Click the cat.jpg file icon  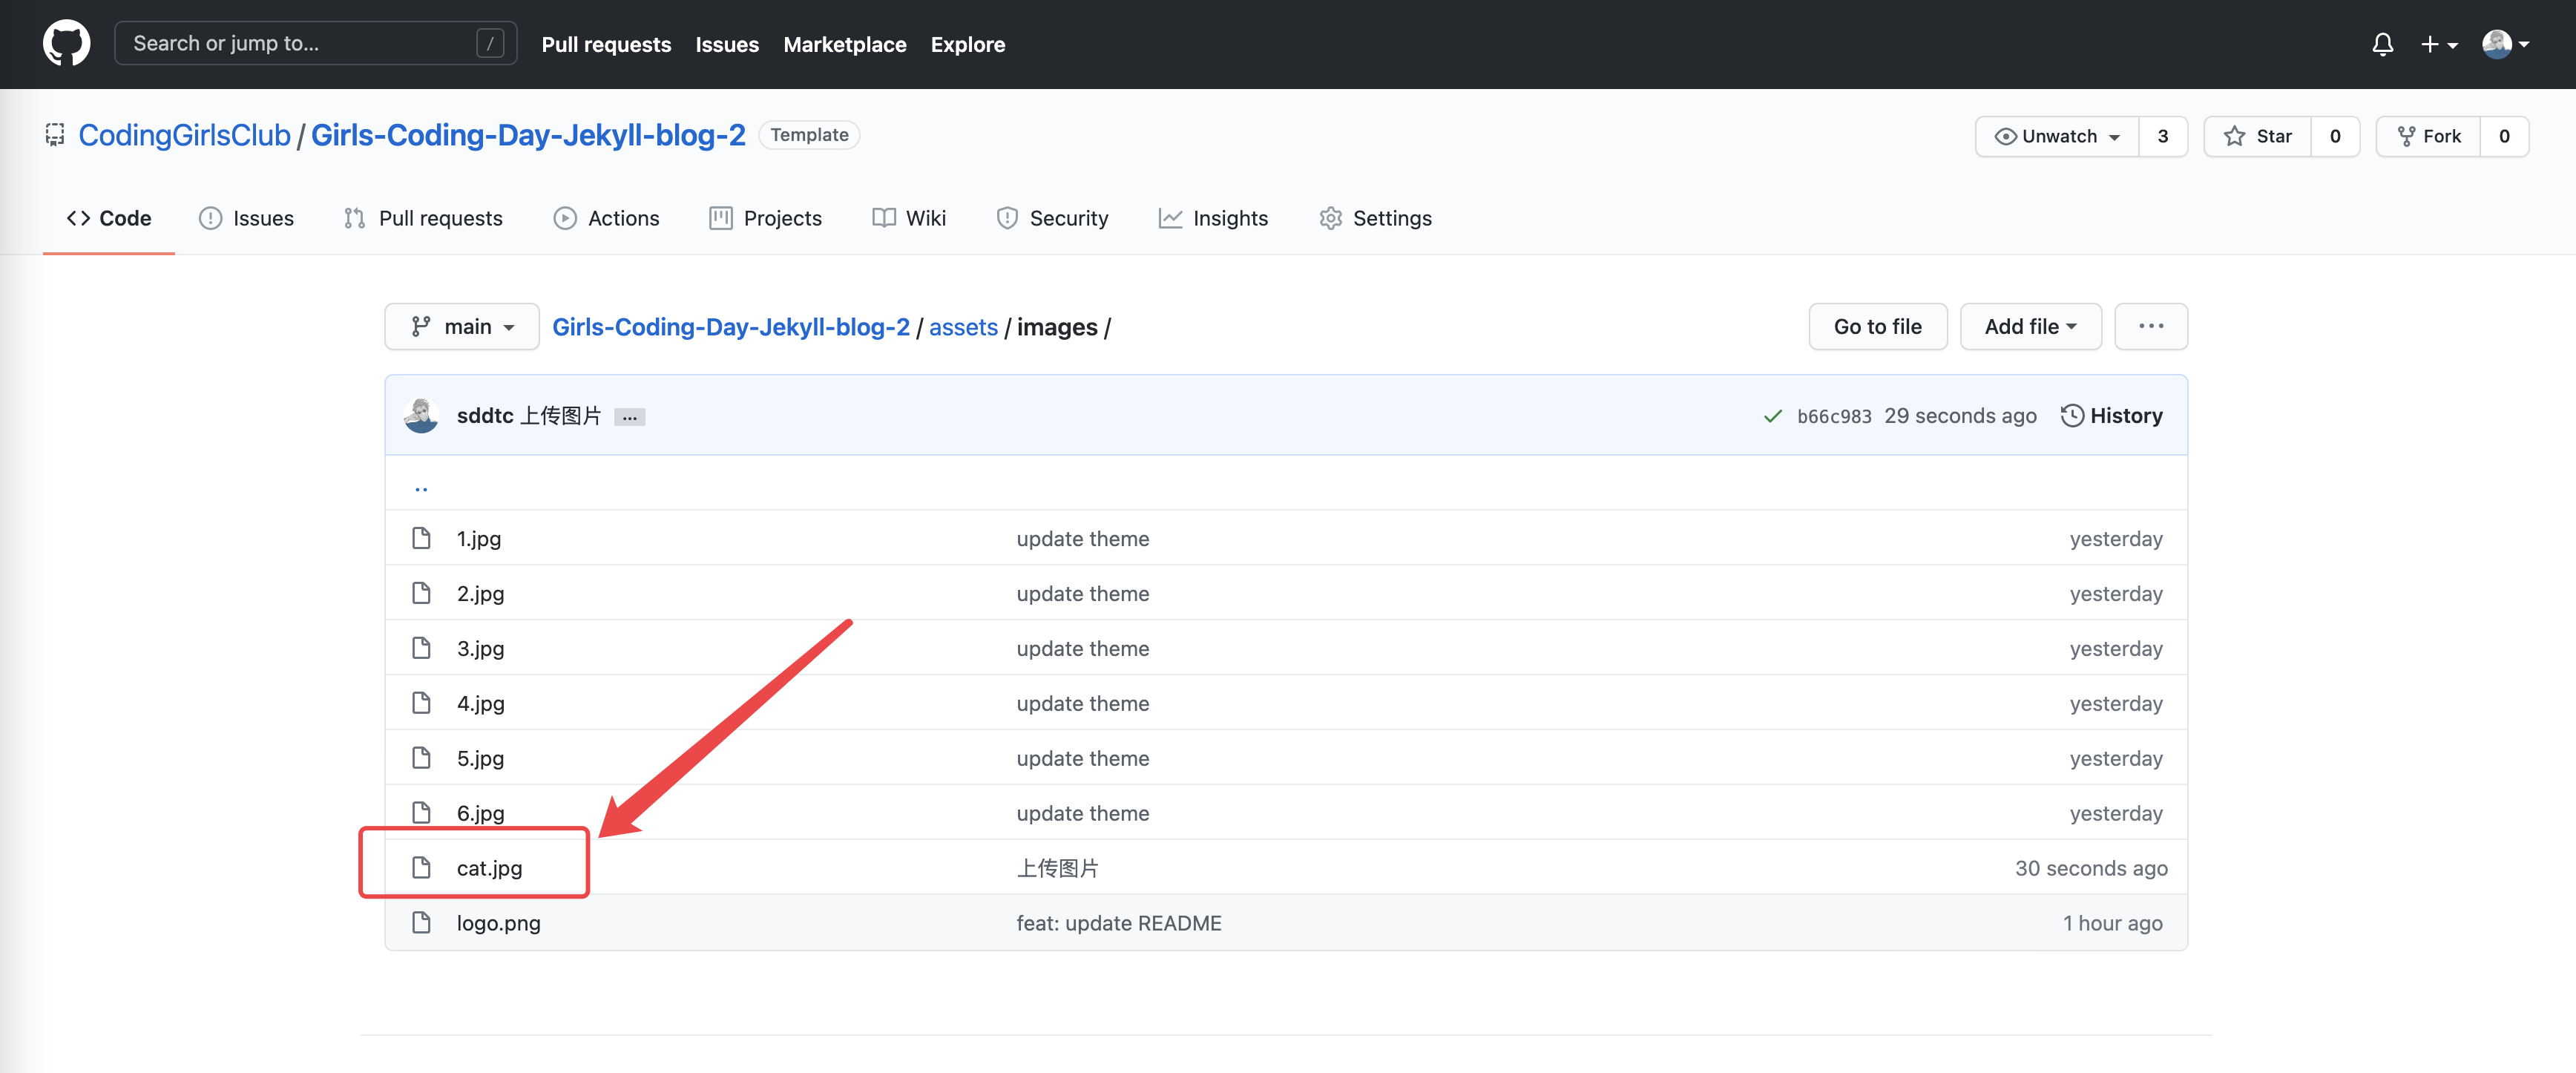421,867
